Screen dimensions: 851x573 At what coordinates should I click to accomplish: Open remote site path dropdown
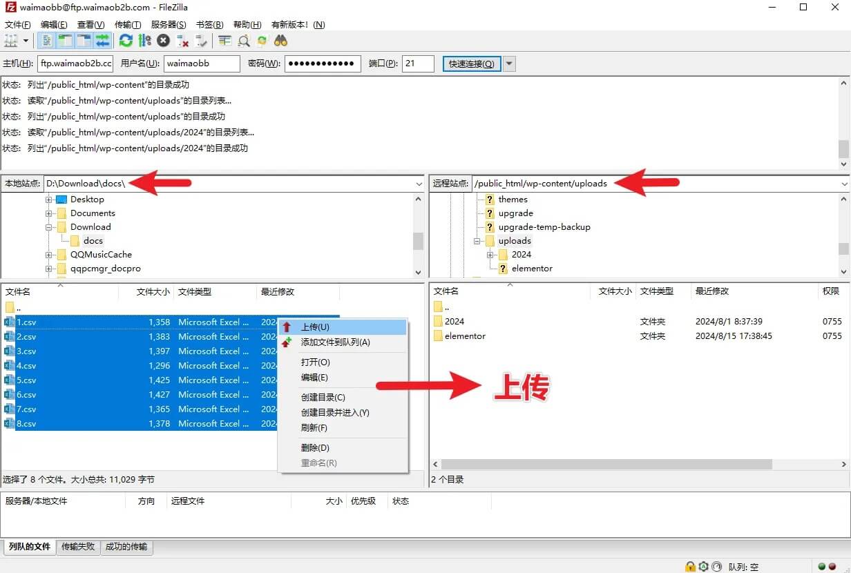[x=844, y=184]
